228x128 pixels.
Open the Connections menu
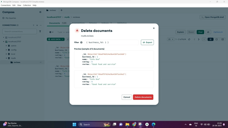(6, 5)
